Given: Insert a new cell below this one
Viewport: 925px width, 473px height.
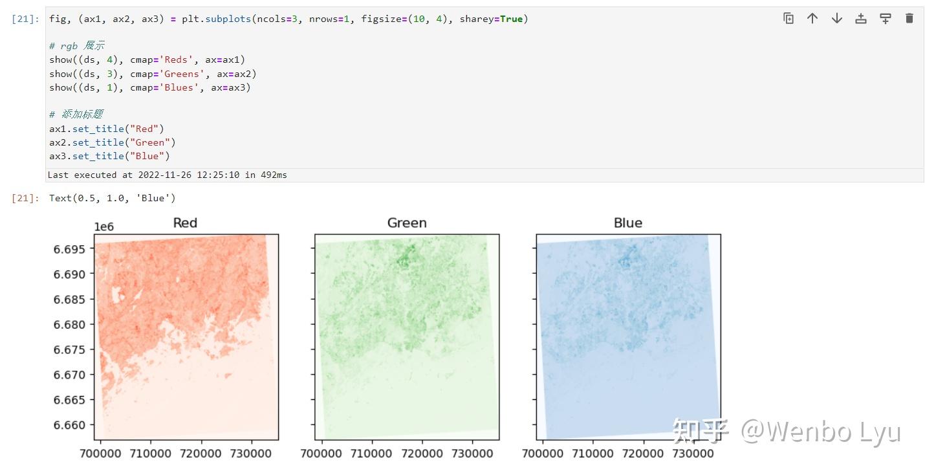Looking at the screenshot, I should (x=886, y=19).
